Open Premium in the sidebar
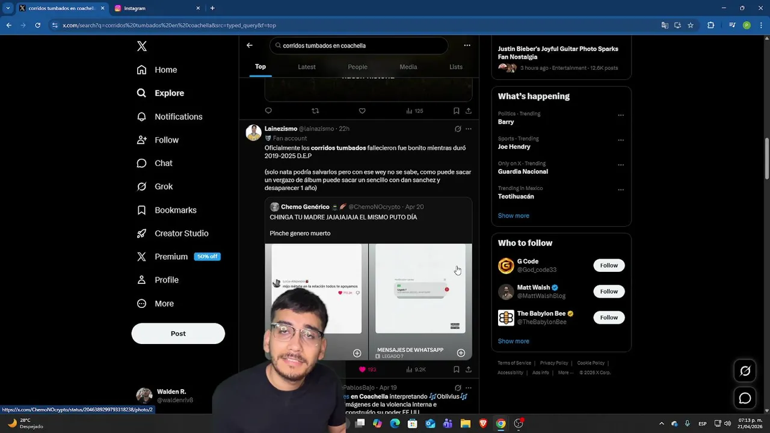Viewport: 770px width, 433px height. pyautogui.click(x=179, y=257)
